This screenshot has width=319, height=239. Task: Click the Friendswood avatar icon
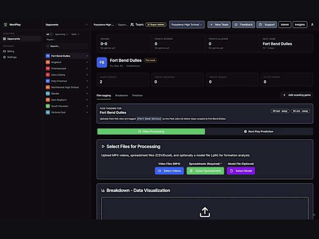tap(48, 68)
